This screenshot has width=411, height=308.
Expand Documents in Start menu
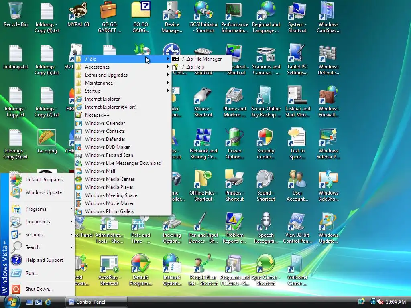point(42,222)
